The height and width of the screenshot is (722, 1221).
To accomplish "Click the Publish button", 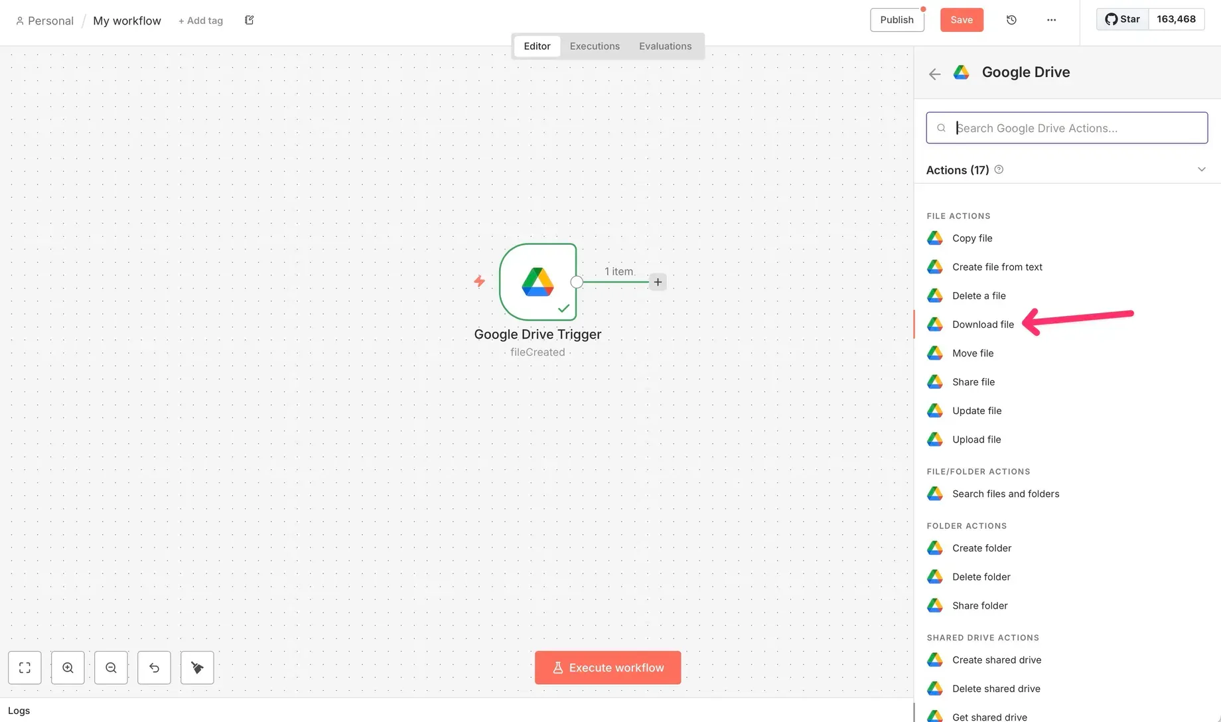I will (897, 20).
